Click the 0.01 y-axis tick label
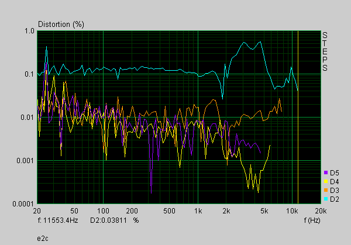Image resolution: width=351 pixels, height=245 pixels. 27,118
